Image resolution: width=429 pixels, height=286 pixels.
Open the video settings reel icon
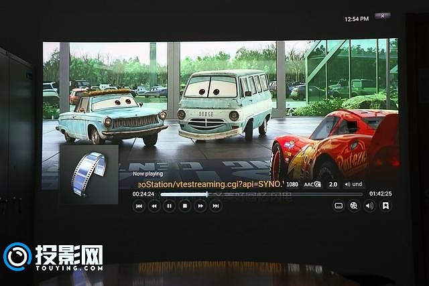point(354,206)
